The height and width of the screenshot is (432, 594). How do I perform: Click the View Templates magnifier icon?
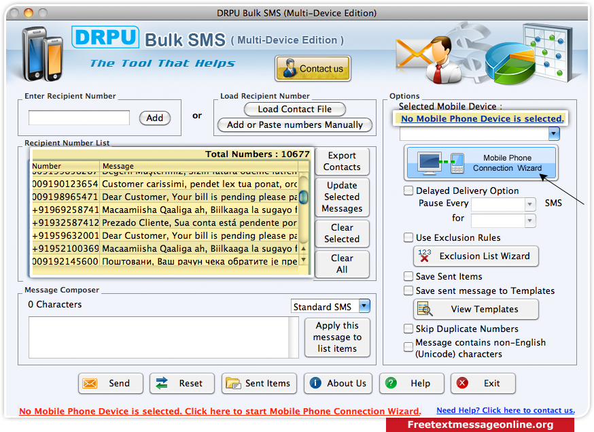coord(424,309)
